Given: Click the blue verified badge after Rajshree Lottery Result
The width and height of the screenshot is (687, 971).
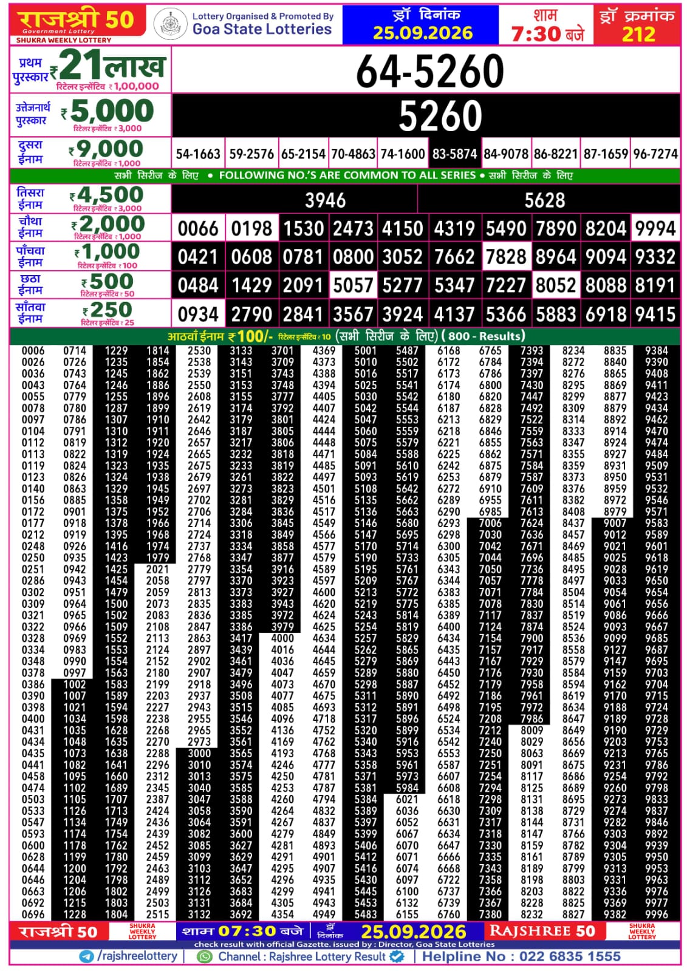Looking at the screenshot, I should tap(397, 956).
